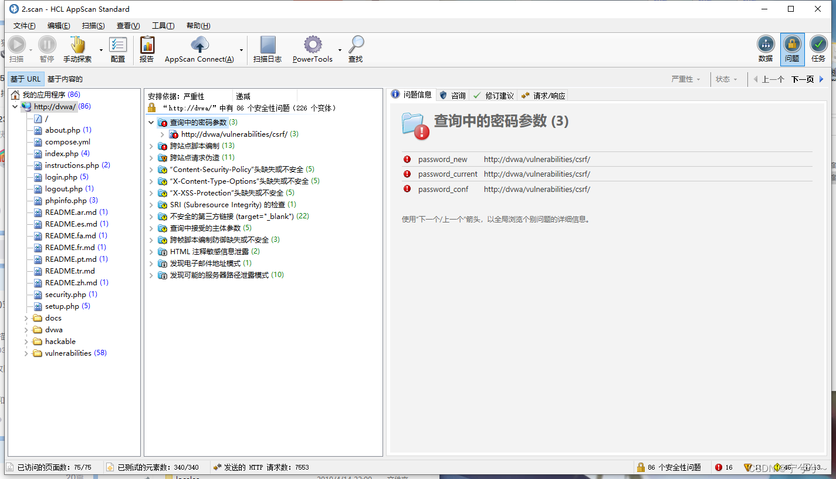Click the 暂停 pause icon

[47, 45]
